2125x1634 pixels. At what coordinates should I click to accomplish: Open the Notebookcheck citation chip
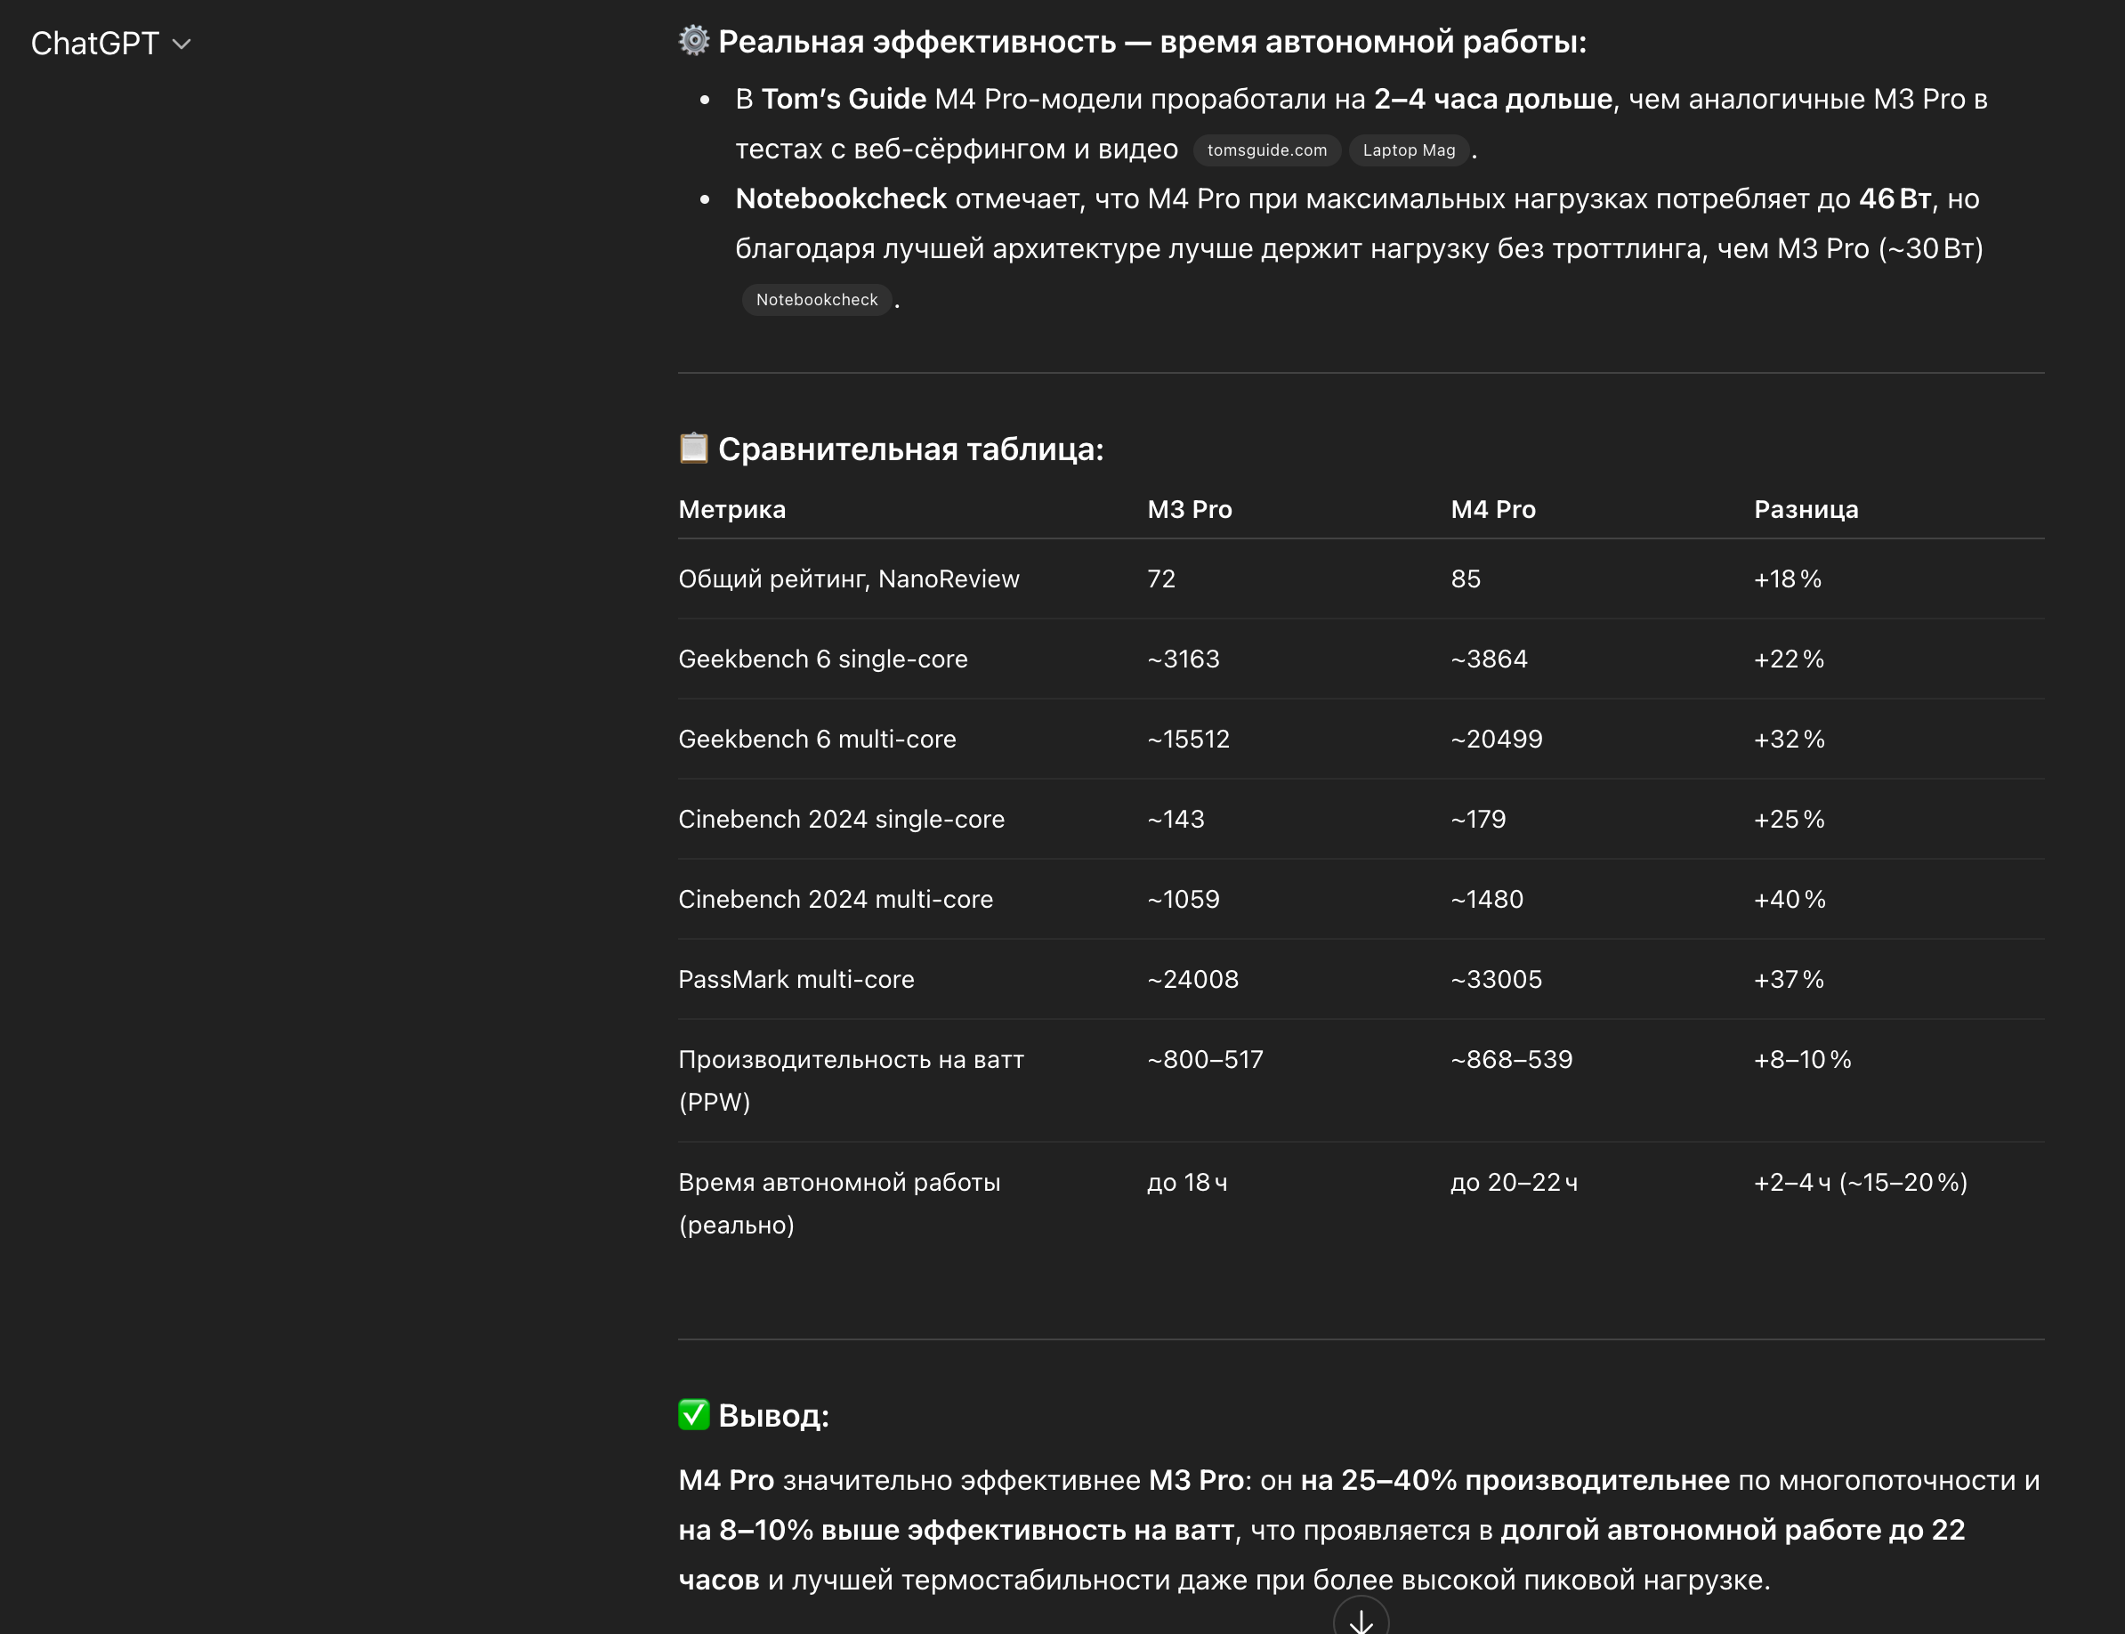click(816, 300)
